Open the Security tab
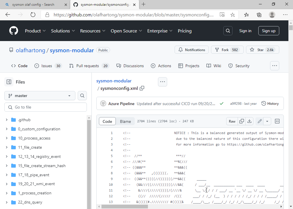293x209 pixels. [239, 66]
